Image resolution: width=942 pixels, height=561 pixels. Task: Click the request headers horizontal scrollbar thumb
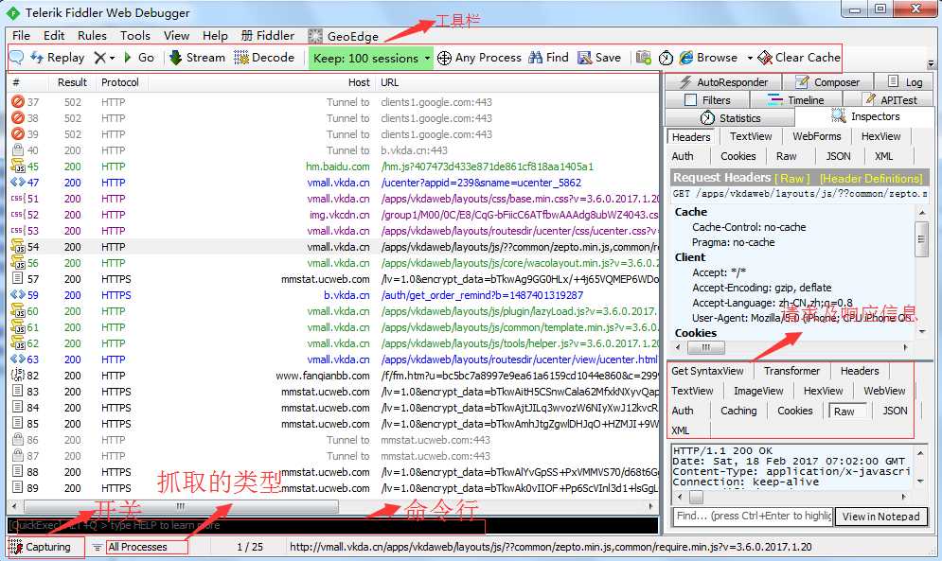(706, 347)
